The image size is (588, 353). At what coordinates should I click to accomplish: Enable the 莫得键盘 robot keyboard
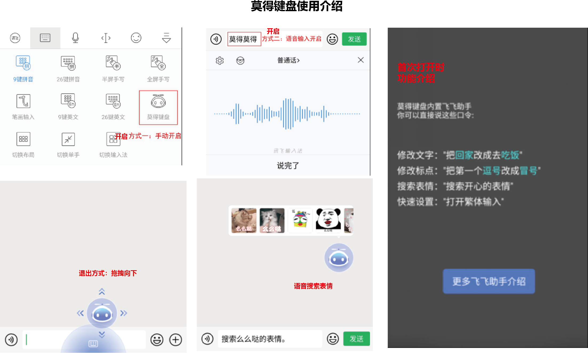158,108
